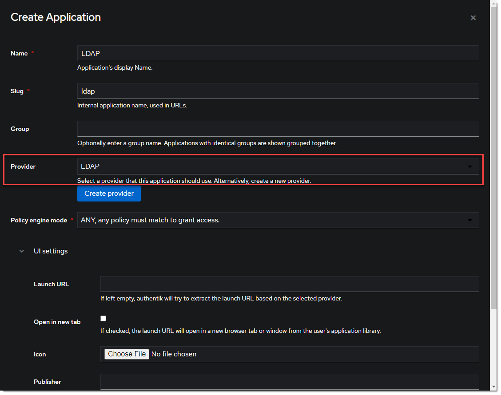The image size is (501, 395).
Task: Click the scrollbar up arrow
Action: [x=493, y=3]
